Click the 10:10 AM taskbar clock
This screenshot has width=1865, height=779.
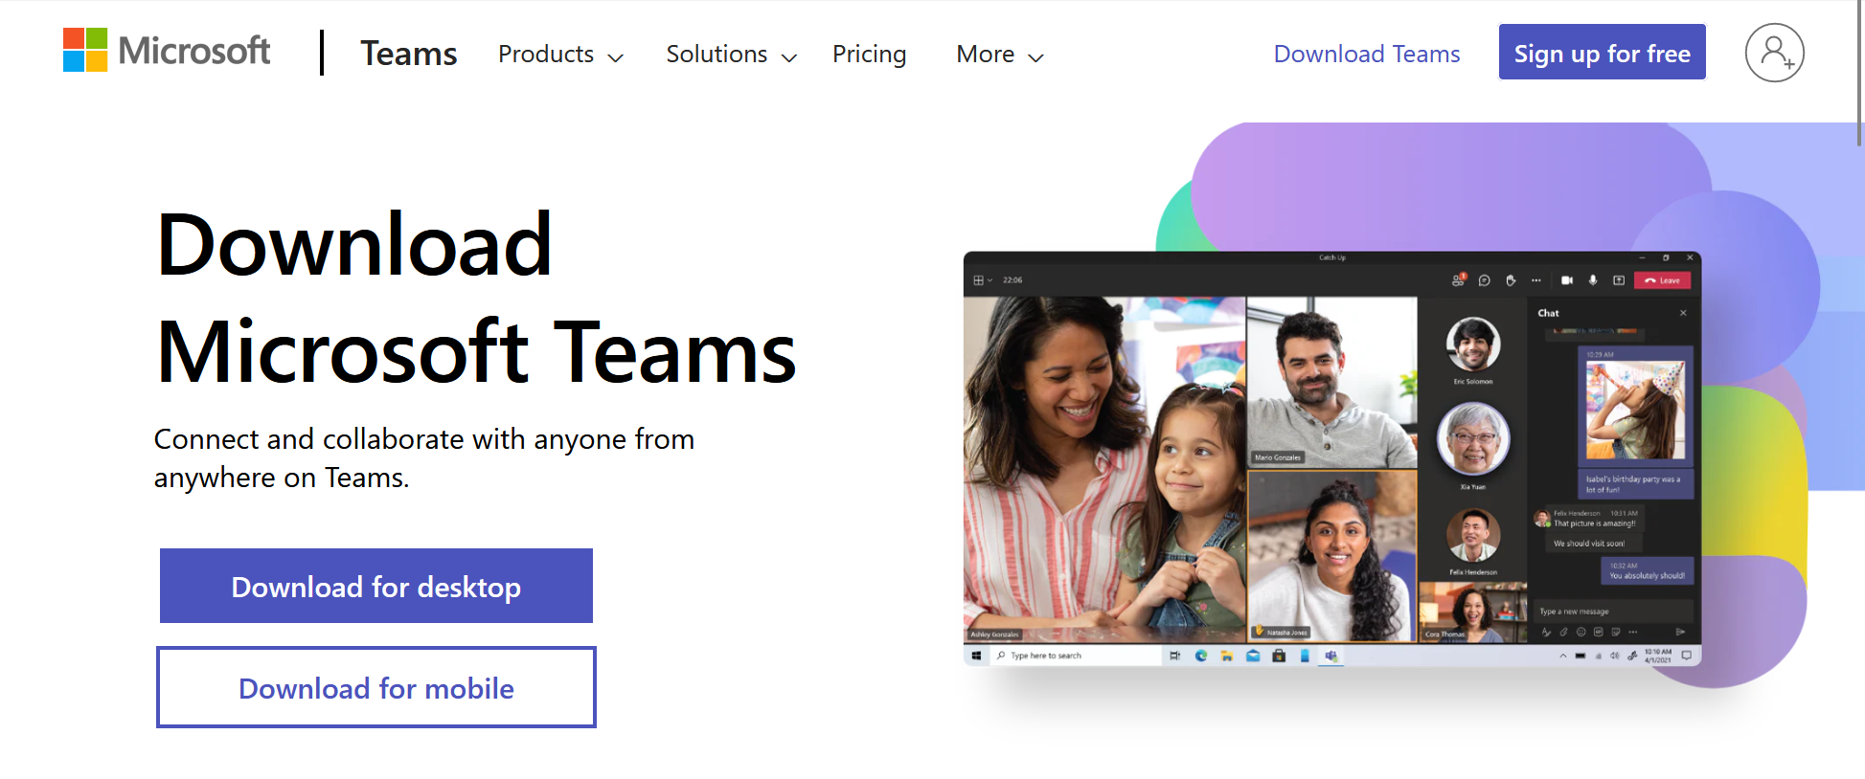[x=1658, y=656]
